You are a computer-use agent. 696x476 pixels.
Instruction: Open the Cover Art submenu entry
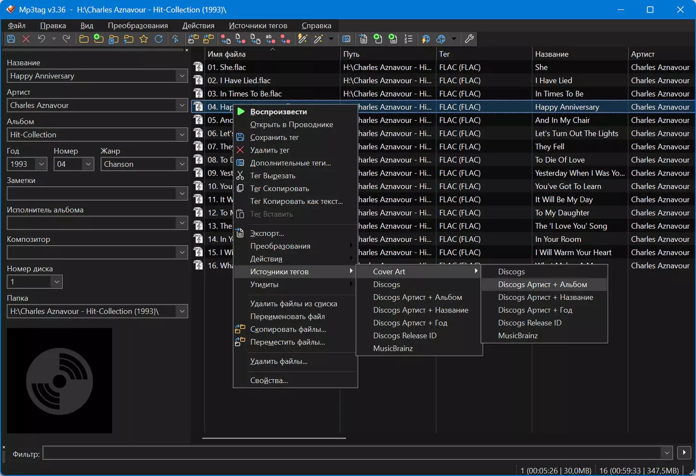(x=419, y=272)
